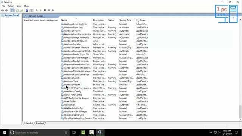Switch to the Standard tab
Viewport: 242px width, 136px height.
[40, 123]
